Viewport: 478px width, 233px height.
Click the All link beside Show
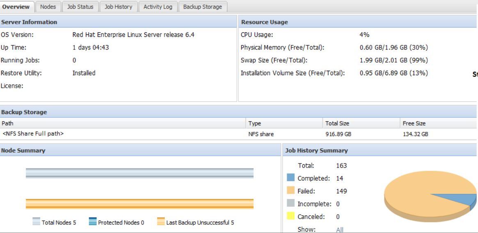point(340,229)
